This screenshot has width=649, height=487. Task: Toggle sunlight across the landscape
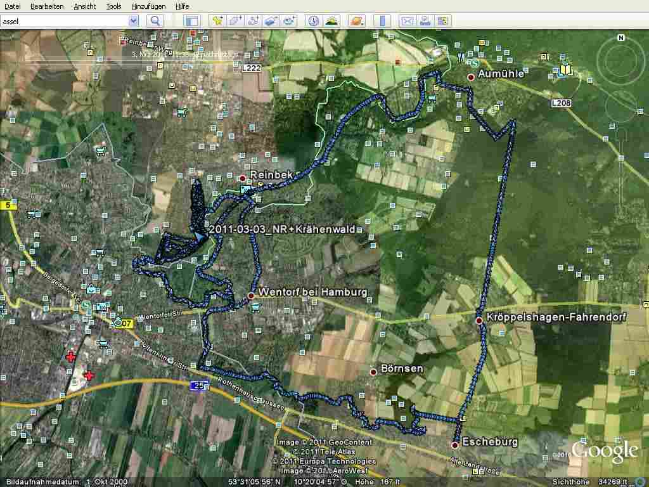point(331,21)
